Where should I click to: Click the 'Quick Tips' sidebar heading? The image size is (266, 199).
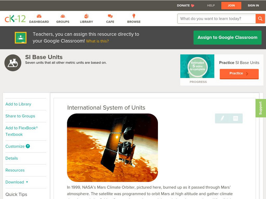click(x=16, y=194)
